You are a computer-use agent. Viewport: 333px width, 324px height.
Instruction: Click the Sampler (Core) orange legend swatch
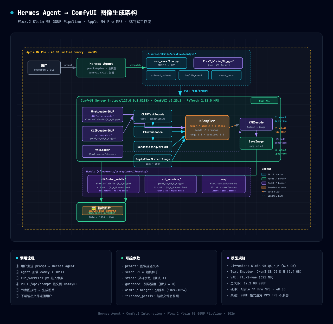264,188
